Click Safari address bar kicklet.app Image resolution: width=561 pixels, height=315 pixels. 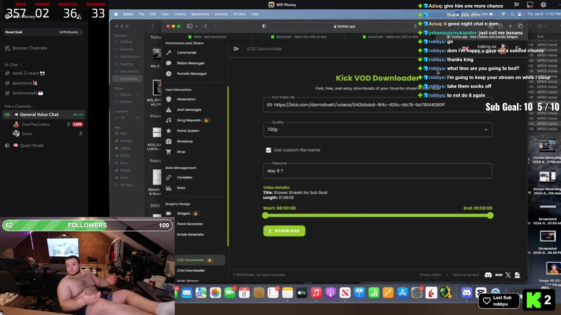click(344, 26)
